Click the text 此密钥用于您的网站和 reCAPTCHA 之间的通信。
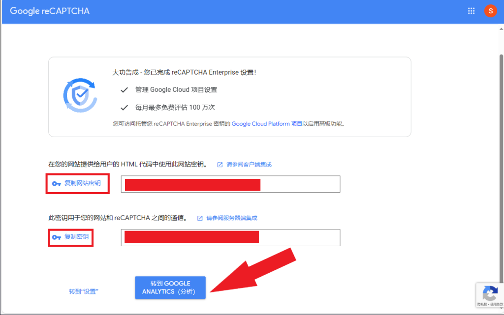Viewport: 504px width, 315px height. tap(118, 218)
